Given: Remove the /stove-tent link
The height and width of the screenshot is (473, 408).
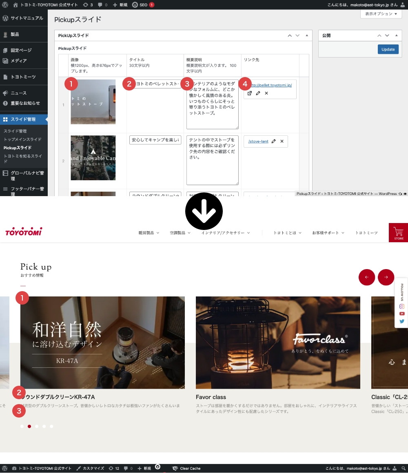Looking at the screenshot, I should pyautogui.click(x=282, y=141).
